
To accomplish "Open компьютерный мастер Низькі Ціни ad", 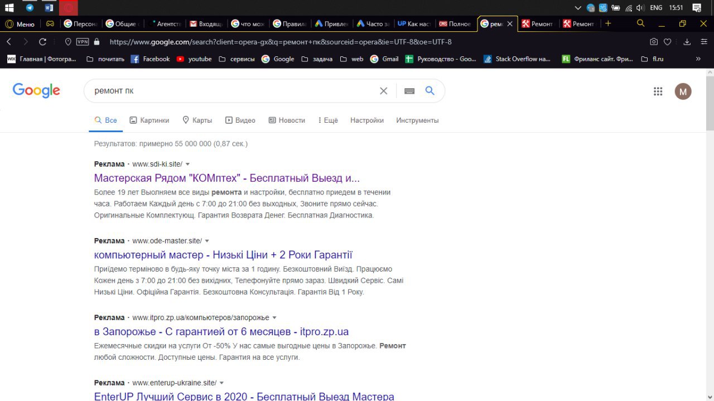I will (x=223, y=255).
